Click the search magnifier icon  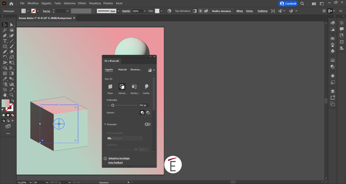tap(302, 4)
